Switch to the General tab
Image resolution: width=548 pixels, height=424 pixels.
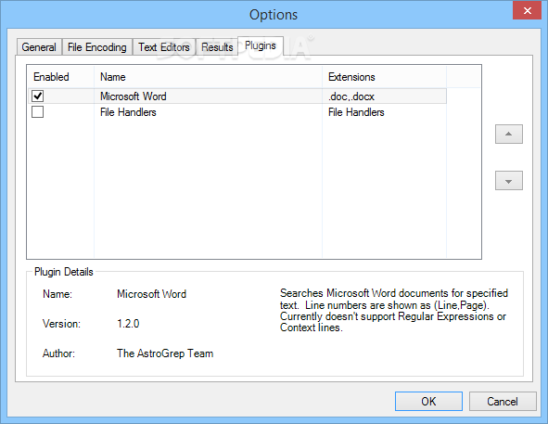pos(39,47)
